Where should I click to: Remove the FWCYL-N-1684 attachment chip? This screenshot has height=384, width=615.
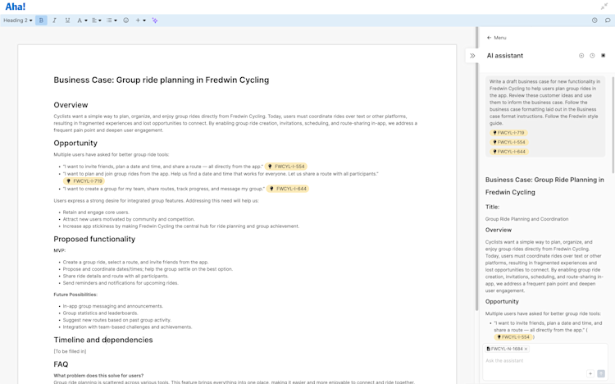pos(526,349)
